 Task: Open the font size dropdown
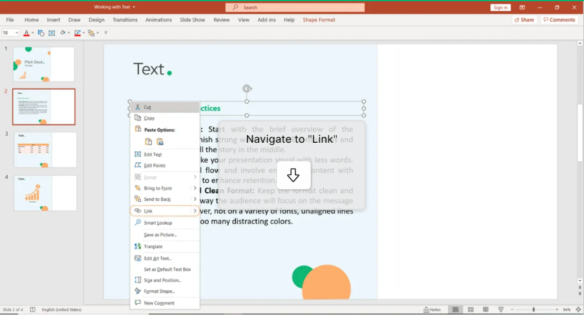tap(17, 33)
